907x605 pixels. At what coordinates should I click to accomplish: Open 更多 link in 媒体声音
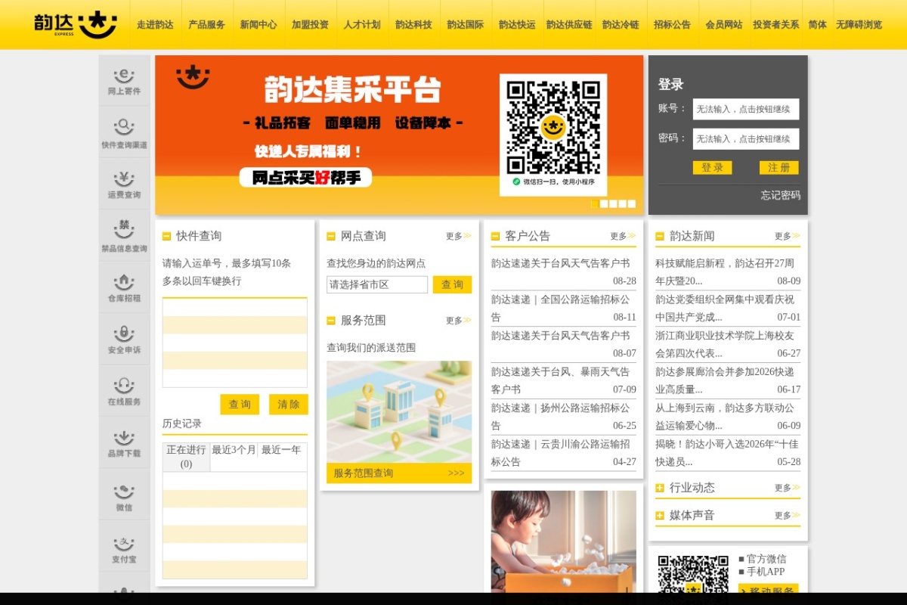coord(787,516)
